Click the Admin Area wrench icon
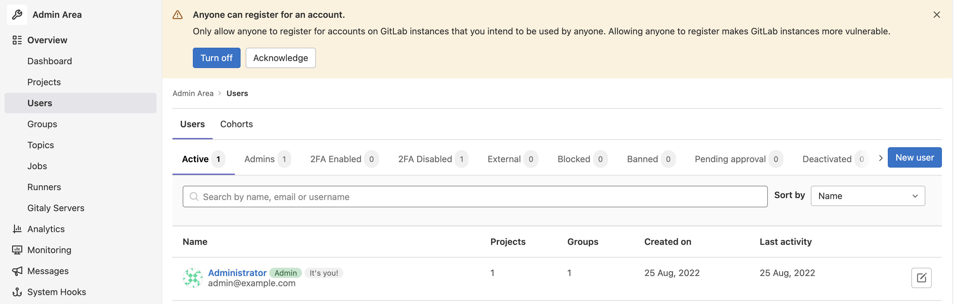Viewport: 954px width, 304px height. (17, 15)
